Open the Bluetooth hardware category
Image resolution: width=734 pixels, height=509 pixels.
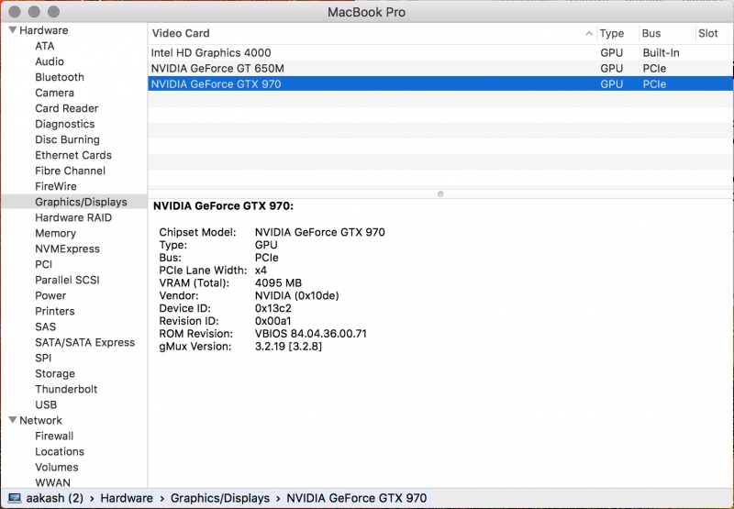tap(60, 77)
